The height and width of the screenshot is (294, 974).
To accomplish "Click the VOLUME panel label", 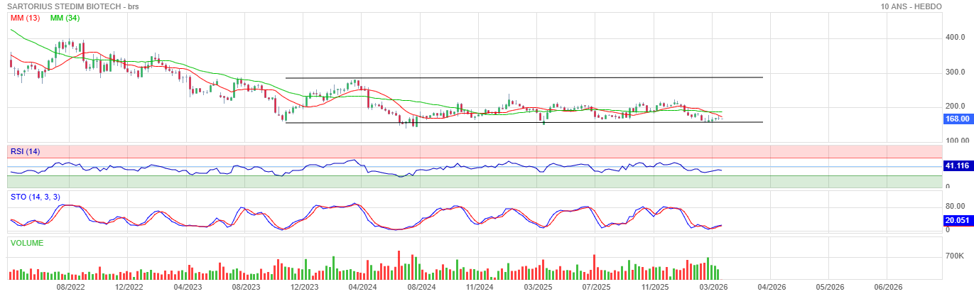I will click(27, 243).
